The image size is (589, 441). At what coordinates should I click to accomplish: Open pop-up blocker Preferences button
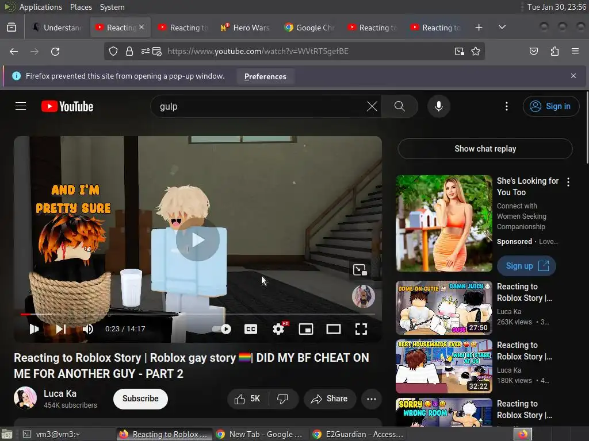265,76
